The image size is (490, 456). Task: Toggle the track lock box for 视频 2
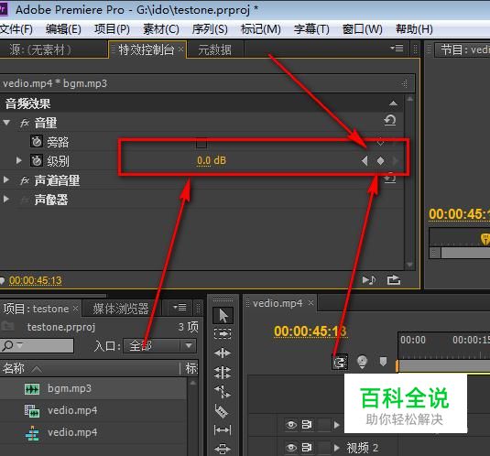324,448
